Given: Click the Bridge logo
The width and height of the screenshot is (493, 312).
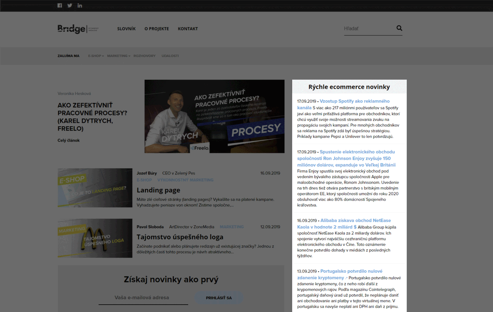Looking at the screenshot, I should tap(78, 29).
